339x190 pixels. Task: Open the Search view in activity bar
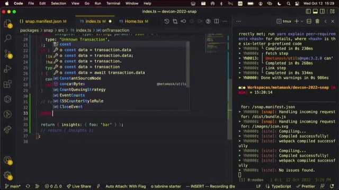click(8, 38)
